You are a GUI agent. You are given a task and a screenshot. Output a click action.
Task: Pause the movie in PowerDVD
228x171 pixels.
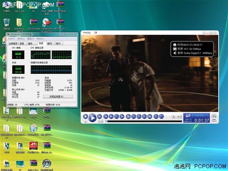click(99, 117)
